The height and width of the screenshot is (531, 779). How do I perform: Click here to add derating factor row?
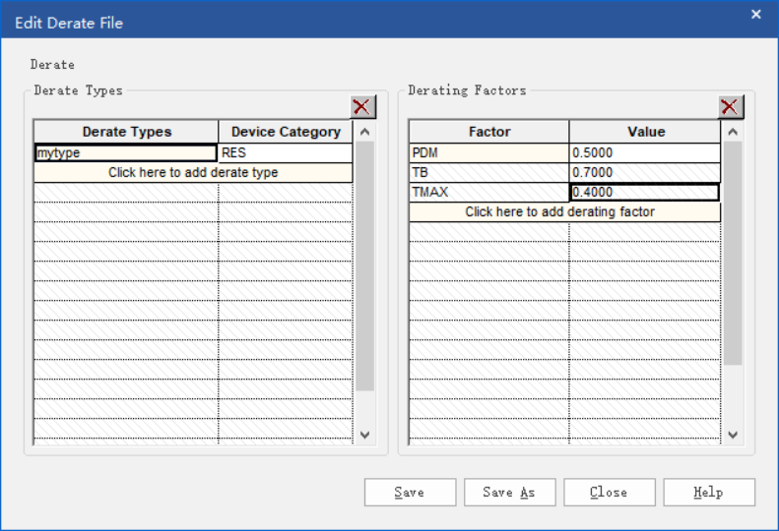564,211
